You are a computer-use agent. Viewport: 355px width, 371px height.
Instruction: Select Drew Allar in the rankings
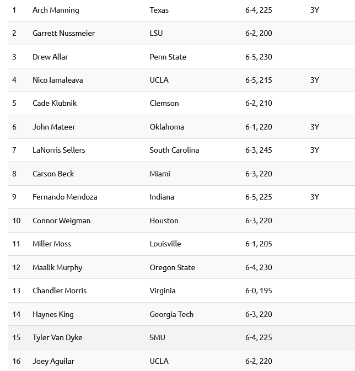coord(50,57)
